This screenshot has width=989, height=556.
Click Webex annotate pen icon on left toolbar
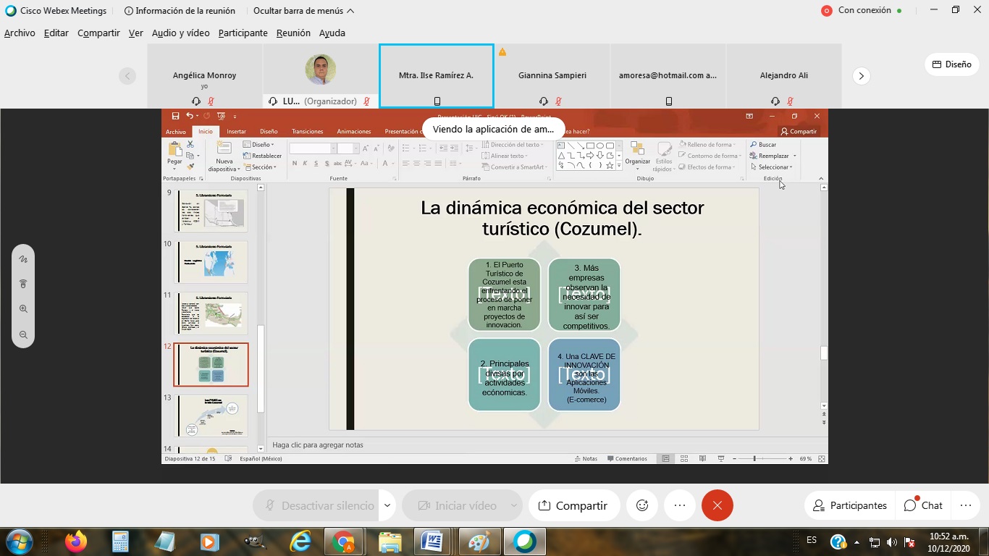23,259
